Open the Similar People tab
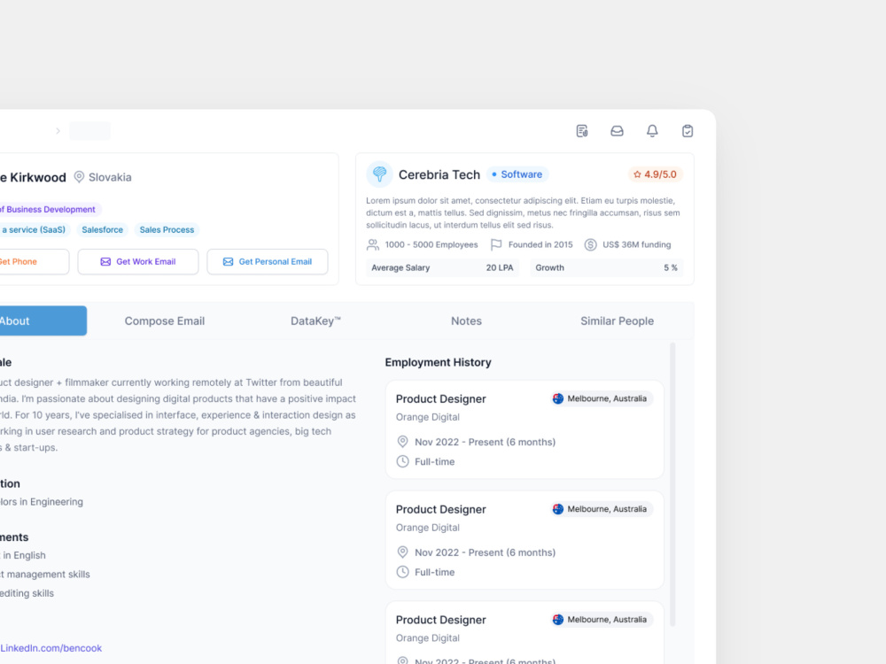The width and height of the screenshot is (886, 664). pyautogui.click(x=617, y=320)
